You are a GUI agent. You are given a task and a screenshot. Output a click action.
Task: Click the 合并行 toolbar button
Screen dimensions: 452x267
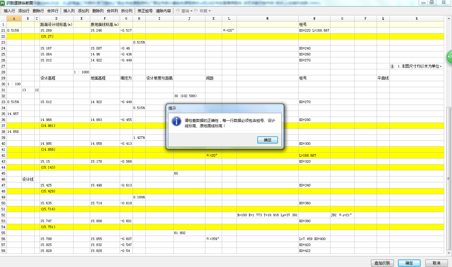(x=53, y=11)
